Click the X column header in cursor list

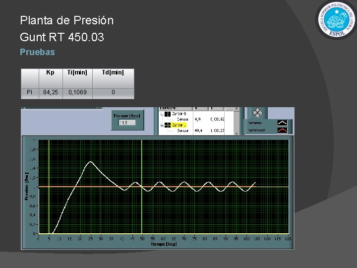[200, 109]
